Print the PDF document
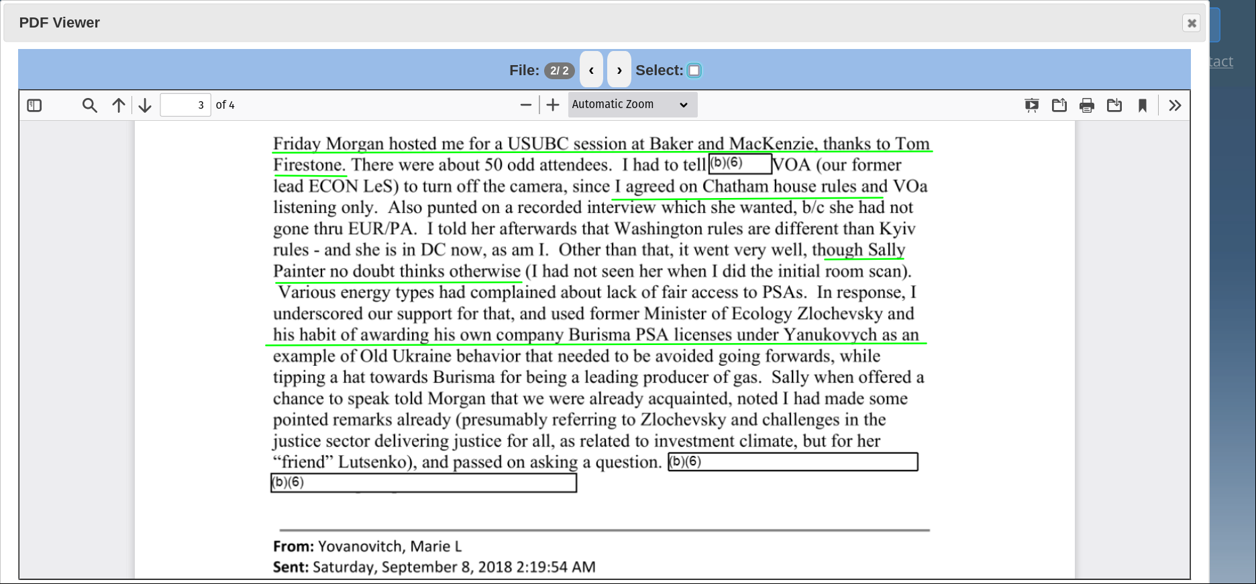The image size is (1256, 584). (x=1087, y=105)
